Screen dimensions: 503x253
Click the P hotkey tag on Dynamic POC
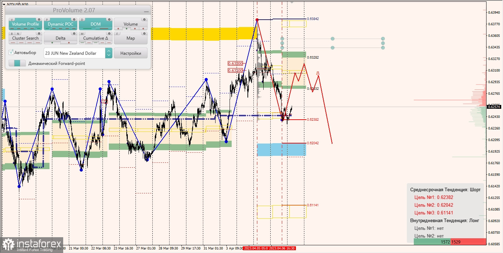pyautogui.click(x=47, y=20)
